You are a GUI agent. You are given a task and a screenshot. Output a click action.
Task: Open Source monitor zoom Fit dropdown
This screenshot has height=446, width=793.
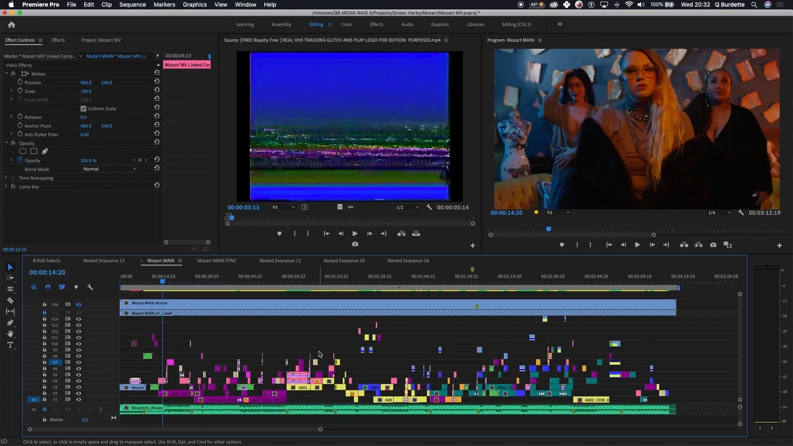tap(283, 207)
